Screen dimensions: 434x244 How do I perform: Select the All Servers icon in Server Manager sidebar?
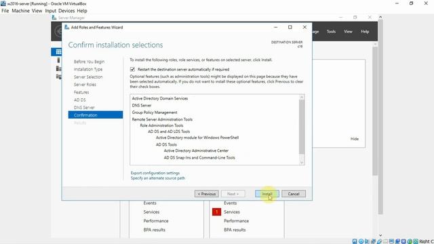click(58, 68)
